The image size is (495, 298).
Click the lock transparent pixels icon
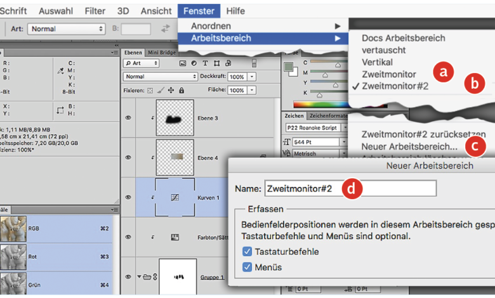(150, 91)
